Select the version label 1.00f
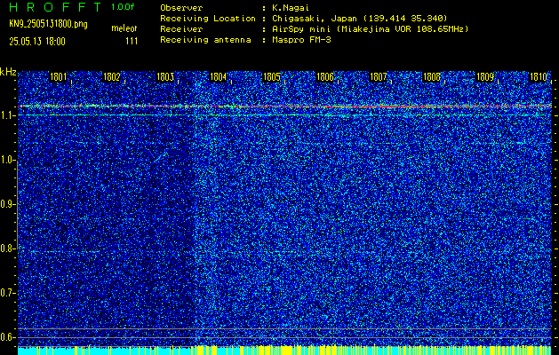Viewport: 559px width, 355px height. click(x=123, y=7)
